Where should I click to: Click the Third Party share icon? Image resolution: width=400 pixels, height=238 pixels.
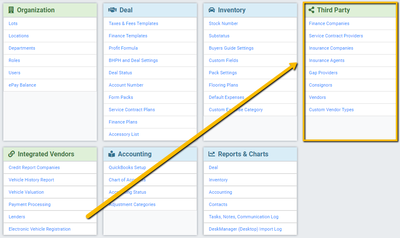pos(312,10)
